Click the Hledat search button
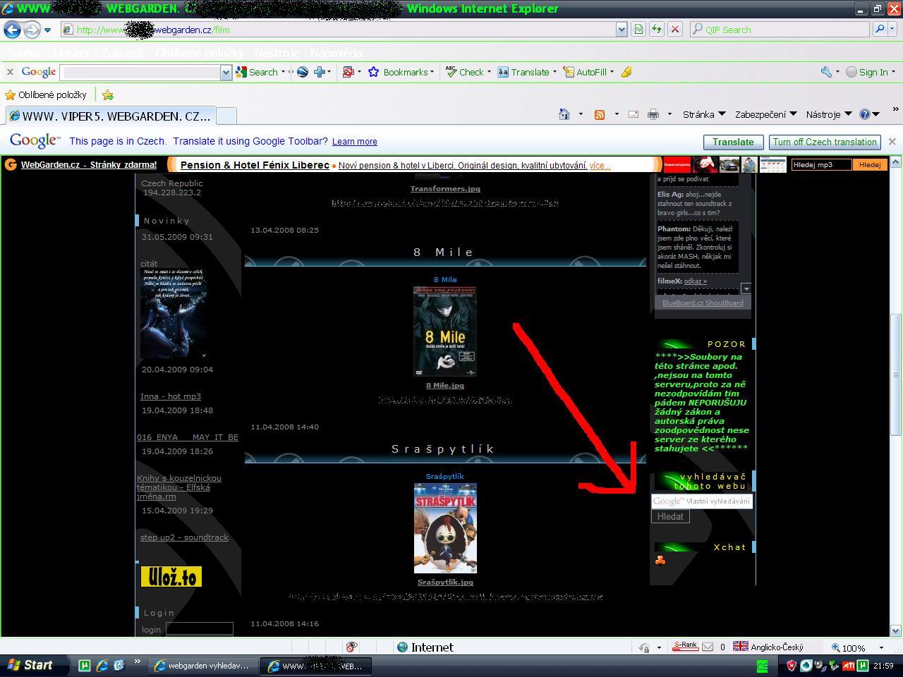Image resolution: width=903 pixels, height=677 pixels. coord(670,517)
